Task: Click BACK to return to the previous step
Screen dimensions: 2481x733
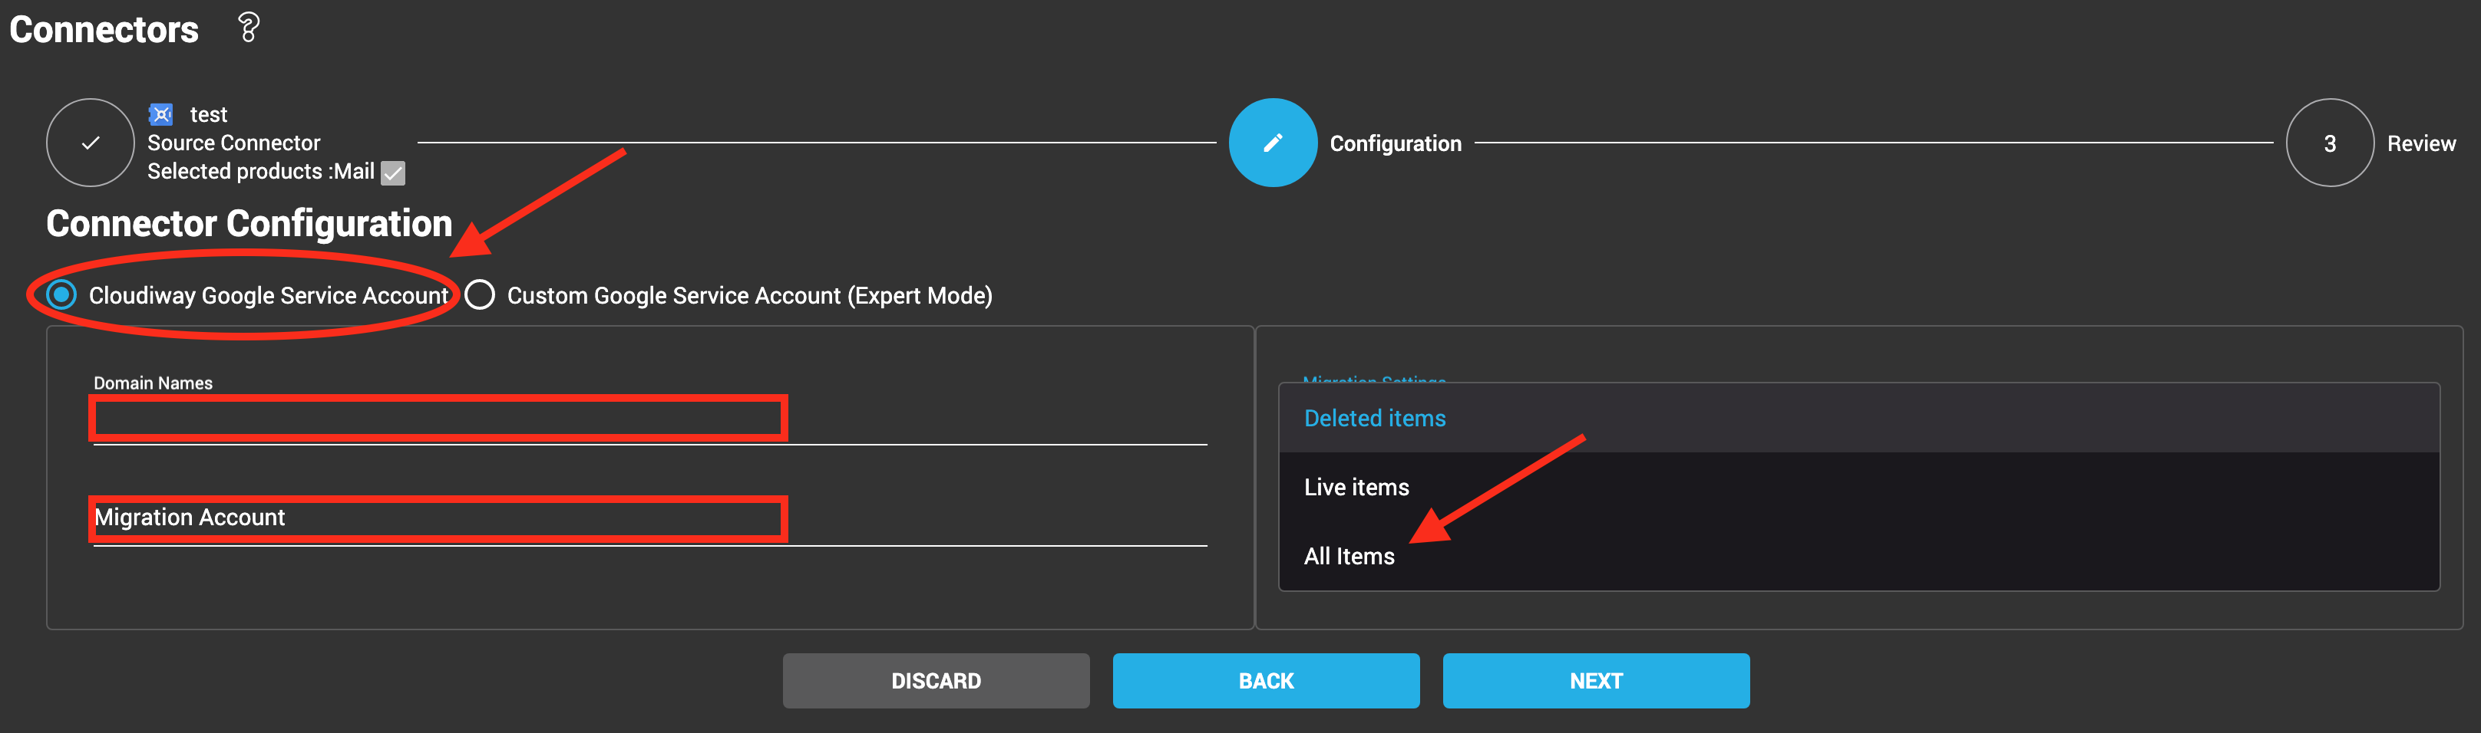Action: (1266, 680)
